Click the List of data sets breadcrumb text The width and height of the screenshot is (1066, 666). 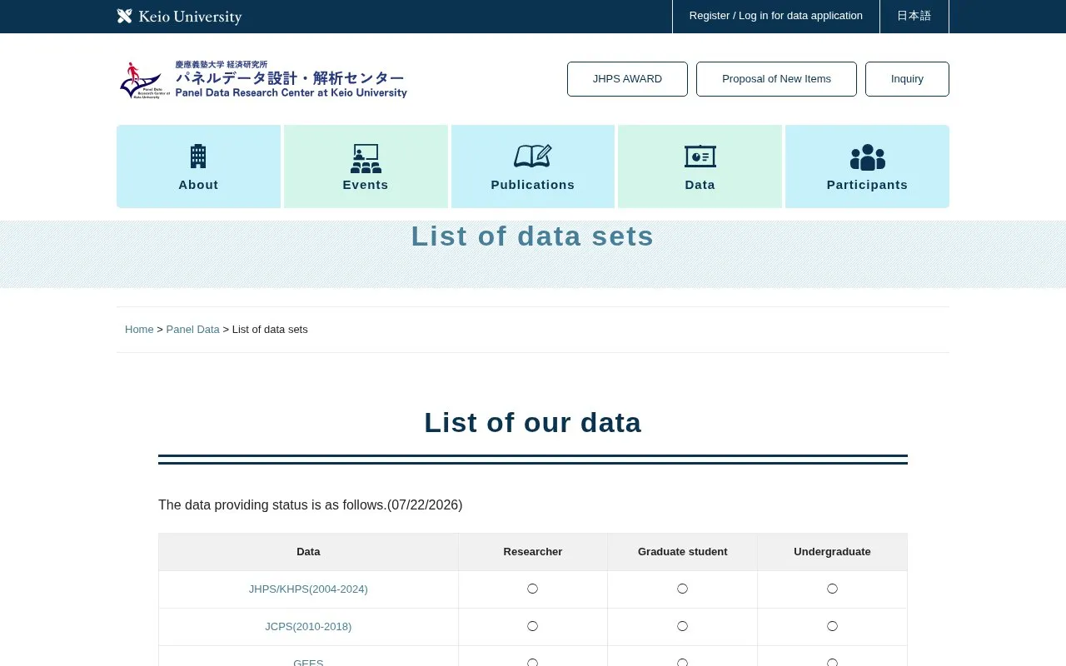point(270,330)
